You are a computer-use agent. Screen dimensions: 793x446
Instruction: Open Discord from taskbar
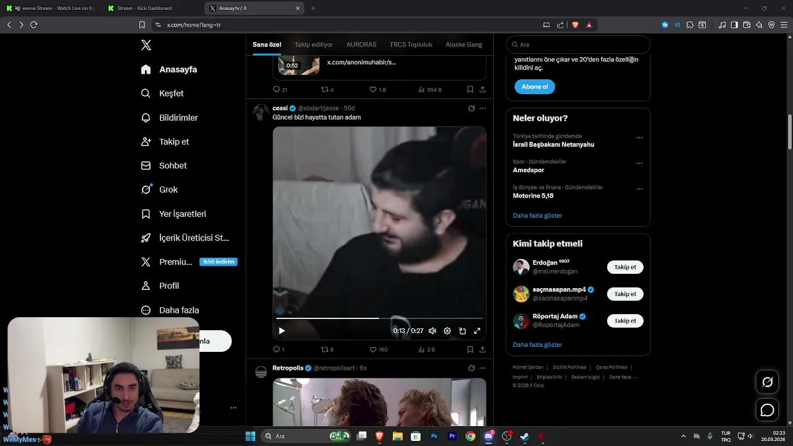(489, 436)
